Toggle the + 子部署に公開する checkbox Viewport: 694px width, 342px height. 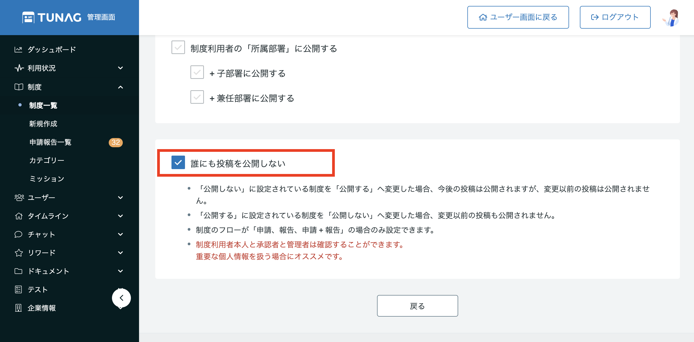point(197,72)
